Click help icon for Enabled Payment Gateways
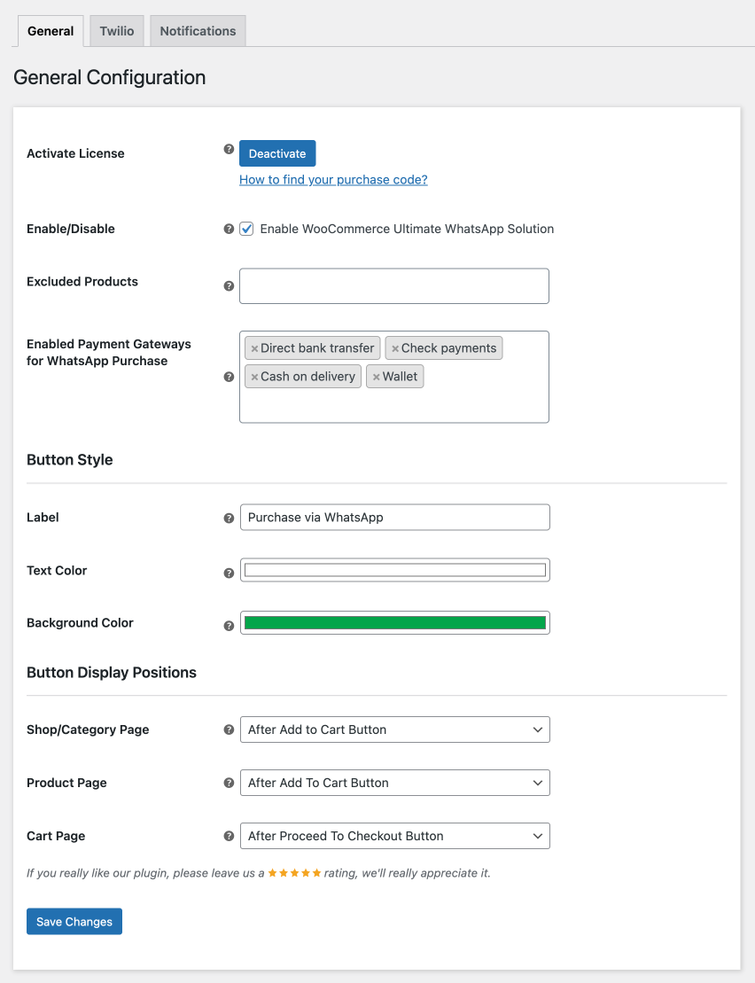This screenshot has width=755, height=983. 229,377
